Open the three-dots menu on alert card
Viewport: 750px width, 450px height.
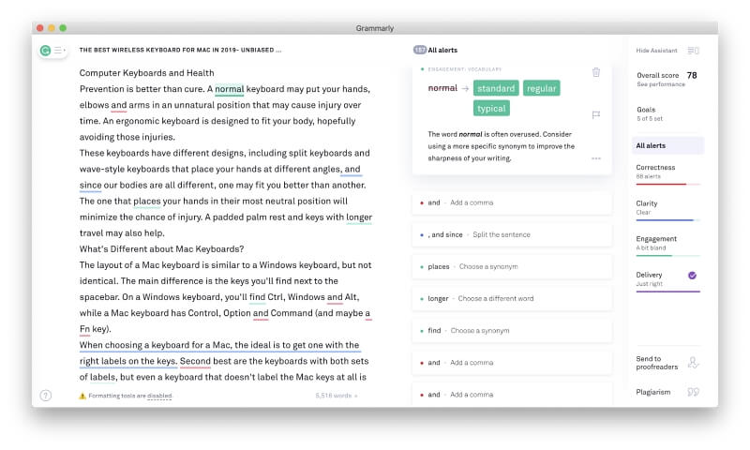click(x=596, y=158)
